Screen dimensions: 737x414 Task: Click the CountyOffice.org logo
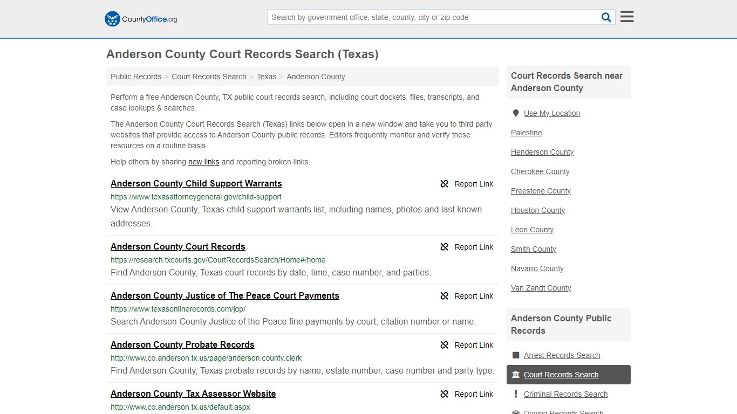(141, 19)
